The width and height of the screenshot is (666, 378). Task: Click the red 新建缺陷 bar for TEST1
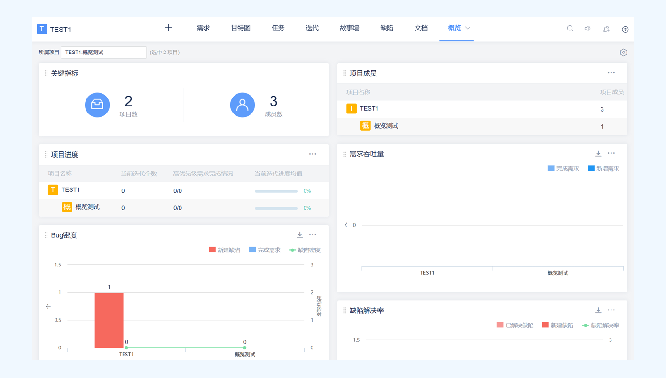(109, 320)
